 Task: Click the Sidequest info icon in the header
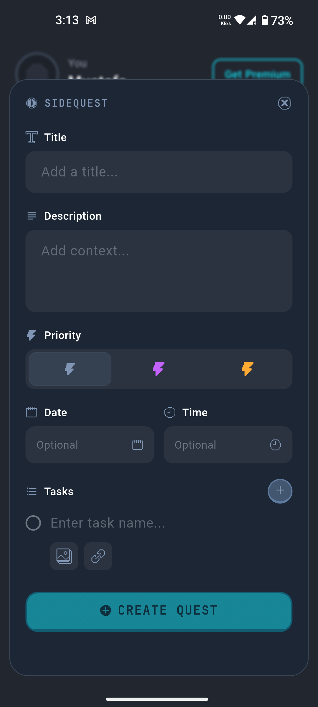click(x=32, y=103)
